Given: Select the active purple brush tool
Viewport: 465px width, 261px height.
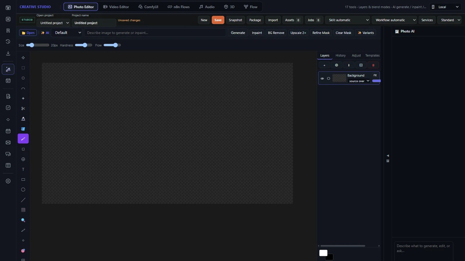Looking at the screenshot, I should [23, 139].
